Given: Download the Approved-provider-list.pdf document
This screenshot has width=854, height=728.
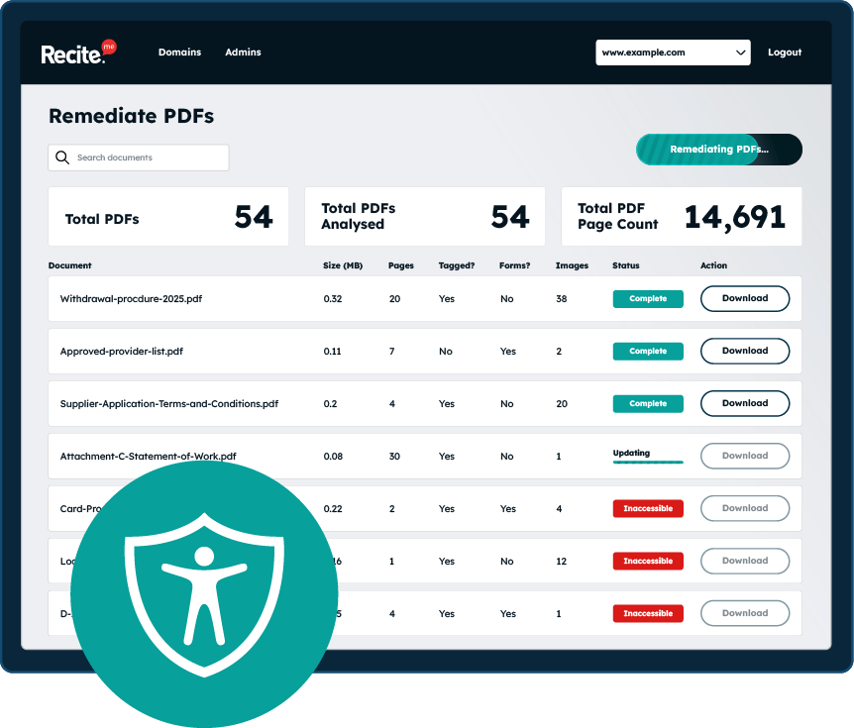Looking at the screenshot, I should tap(744, 351).
